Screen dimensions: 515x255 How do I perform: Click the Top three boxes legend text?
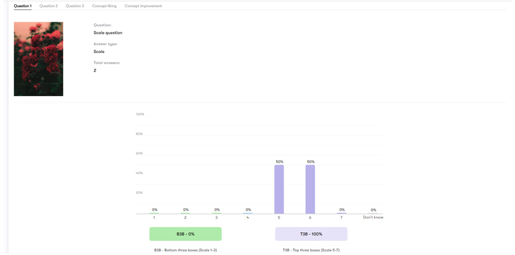tap(311, 250)
